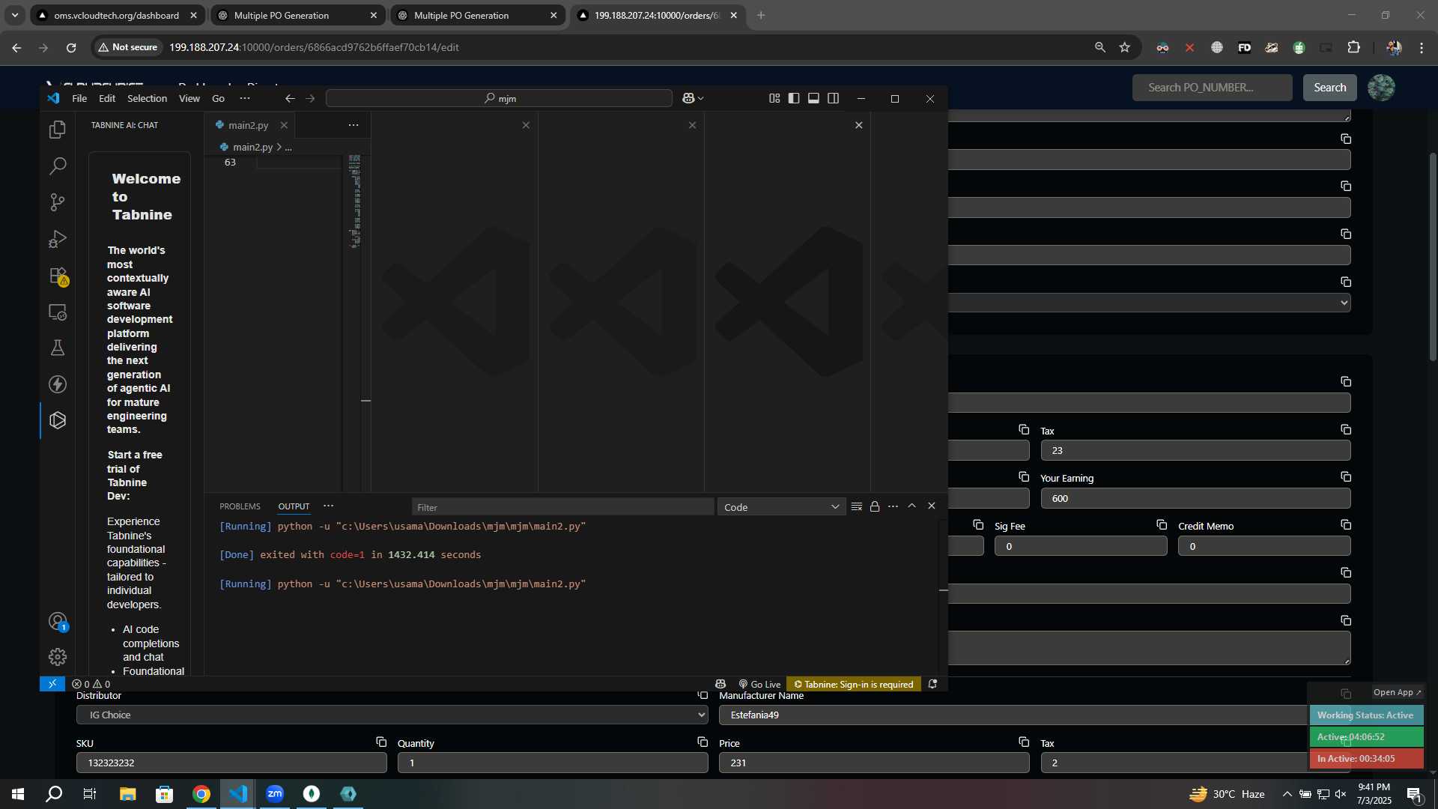1438x809 pixels.
Task: Open the panel views ellipsis next to OUTPUT
Action: click(x=328, y=506)
